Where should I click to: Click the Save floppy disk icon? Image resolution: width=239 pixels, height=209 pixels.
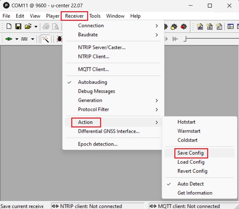[x=19, y=26]
